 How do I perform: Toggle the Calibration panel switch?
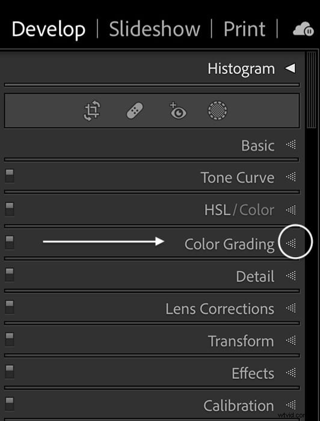point(10,404)
